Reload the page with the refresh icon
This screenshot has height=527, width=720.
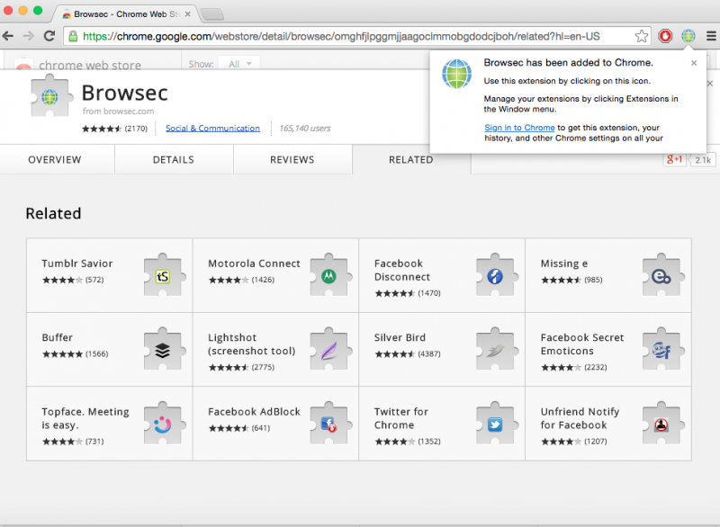pos(49,36)
